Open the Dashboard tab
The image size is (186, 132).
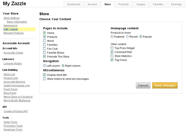[x=73, y=4]
